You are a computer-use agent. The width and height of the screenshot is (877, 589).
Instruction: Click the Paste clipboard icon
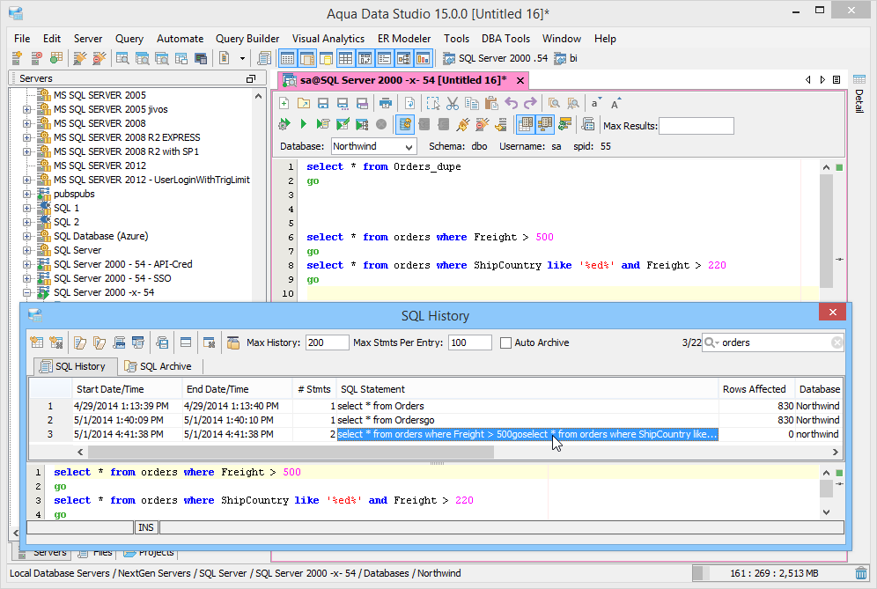point(491,104)
